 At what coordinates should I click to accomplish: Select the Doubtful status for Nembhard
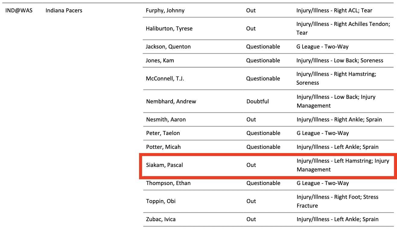[257, 102]
